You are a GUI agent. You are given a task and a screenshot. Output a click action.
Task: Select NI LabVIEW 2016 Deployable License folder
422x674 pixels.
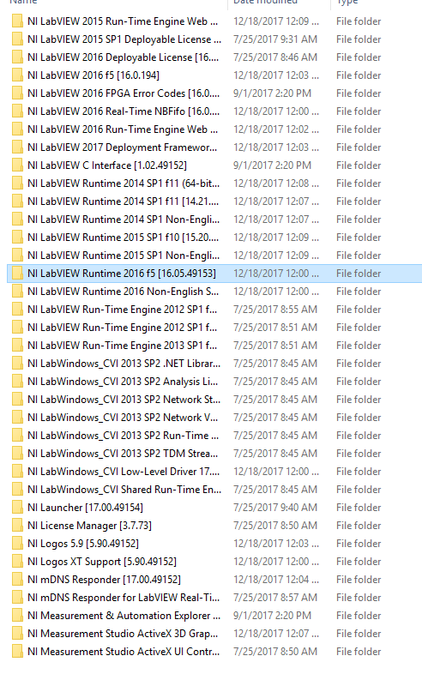click(123, 57)
